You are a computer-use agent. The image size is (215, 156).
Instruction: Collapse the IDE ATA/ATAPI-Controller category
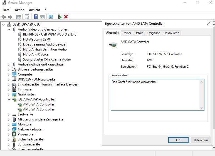tap(9, 99)
